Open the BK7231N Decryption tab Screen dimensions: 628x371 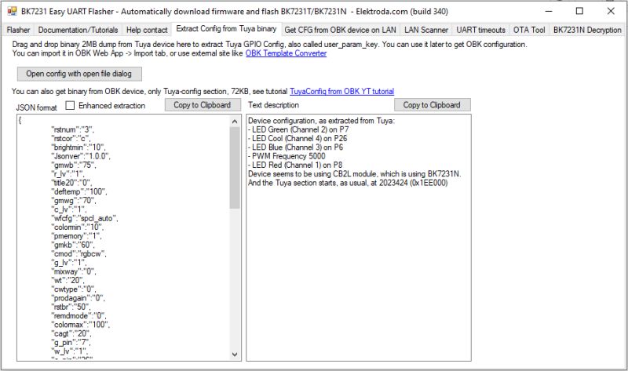pyautogui.click(x=587, y=30)
